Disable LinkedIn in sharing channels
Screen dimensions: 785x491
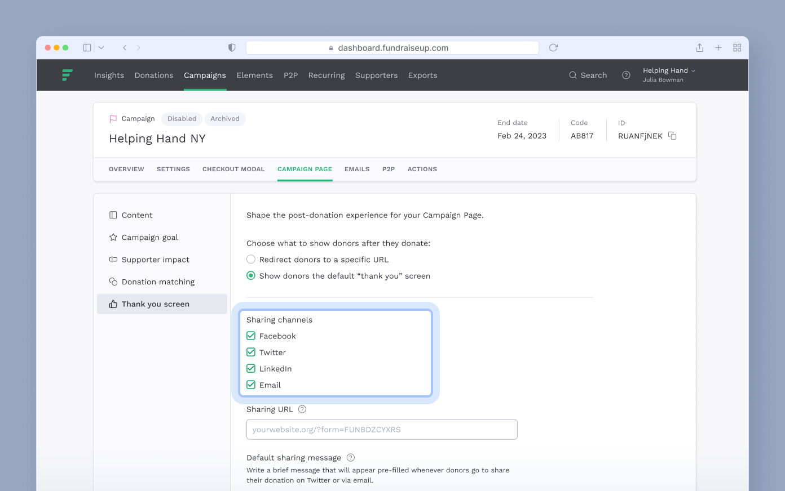250,368
